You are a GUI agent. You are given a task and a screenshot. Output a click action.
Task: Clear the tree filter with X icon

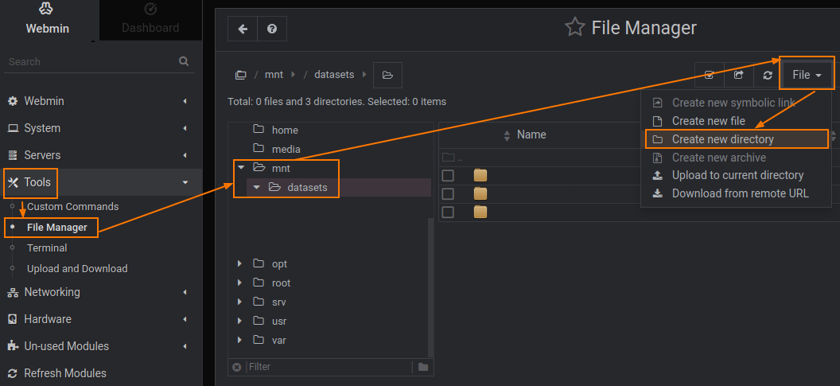click(x=236, y=367)
